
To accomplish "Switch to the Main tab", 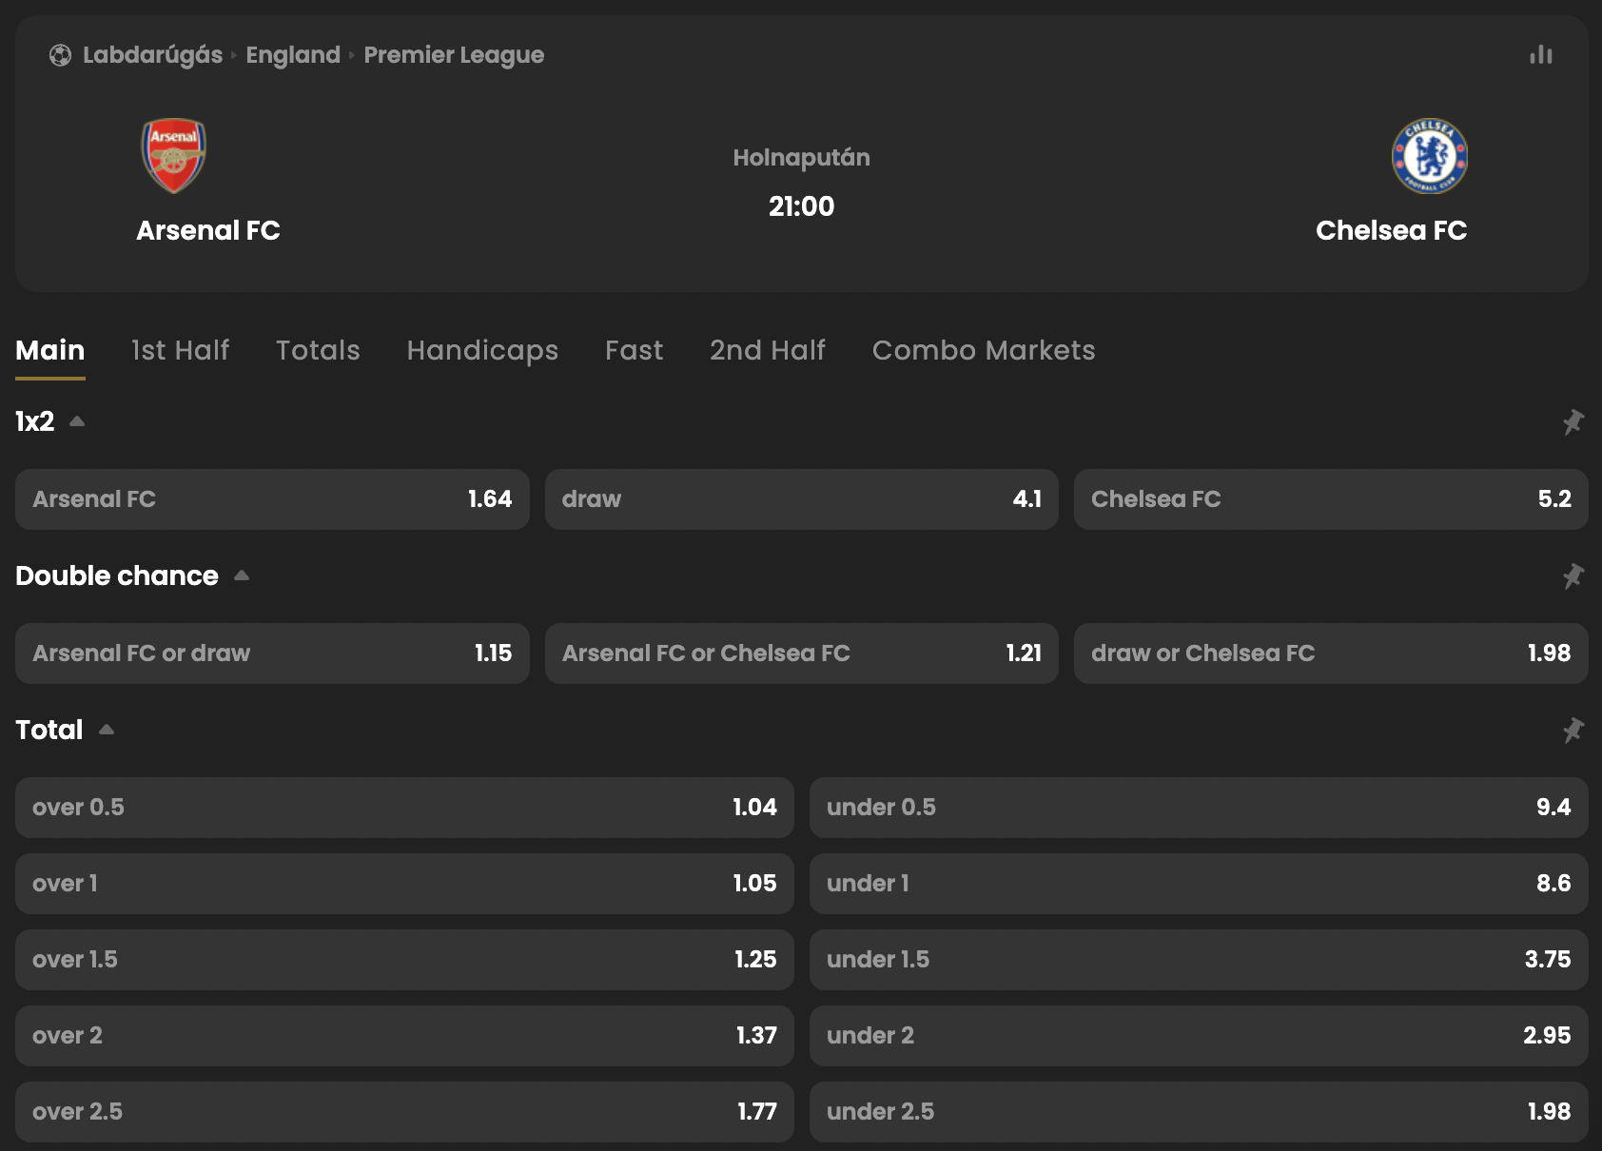I will [x=50, y=350].
